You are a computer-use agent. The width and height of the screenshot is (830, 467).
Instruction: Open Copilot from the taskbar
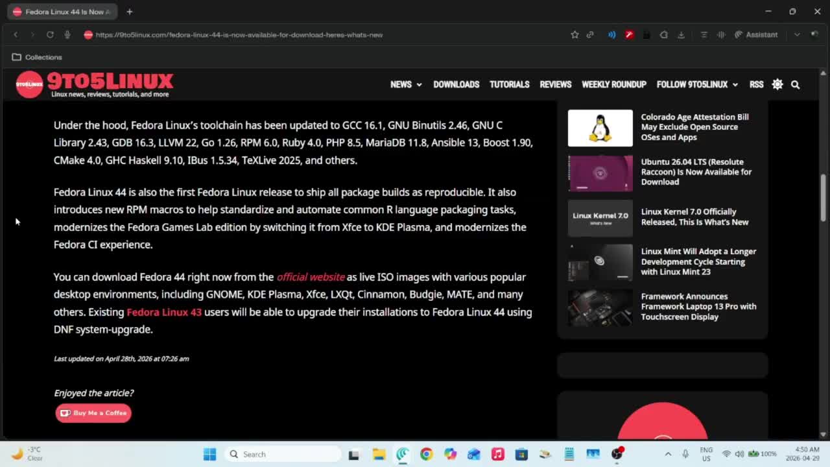pyautogui.click(x=450, y=454)
